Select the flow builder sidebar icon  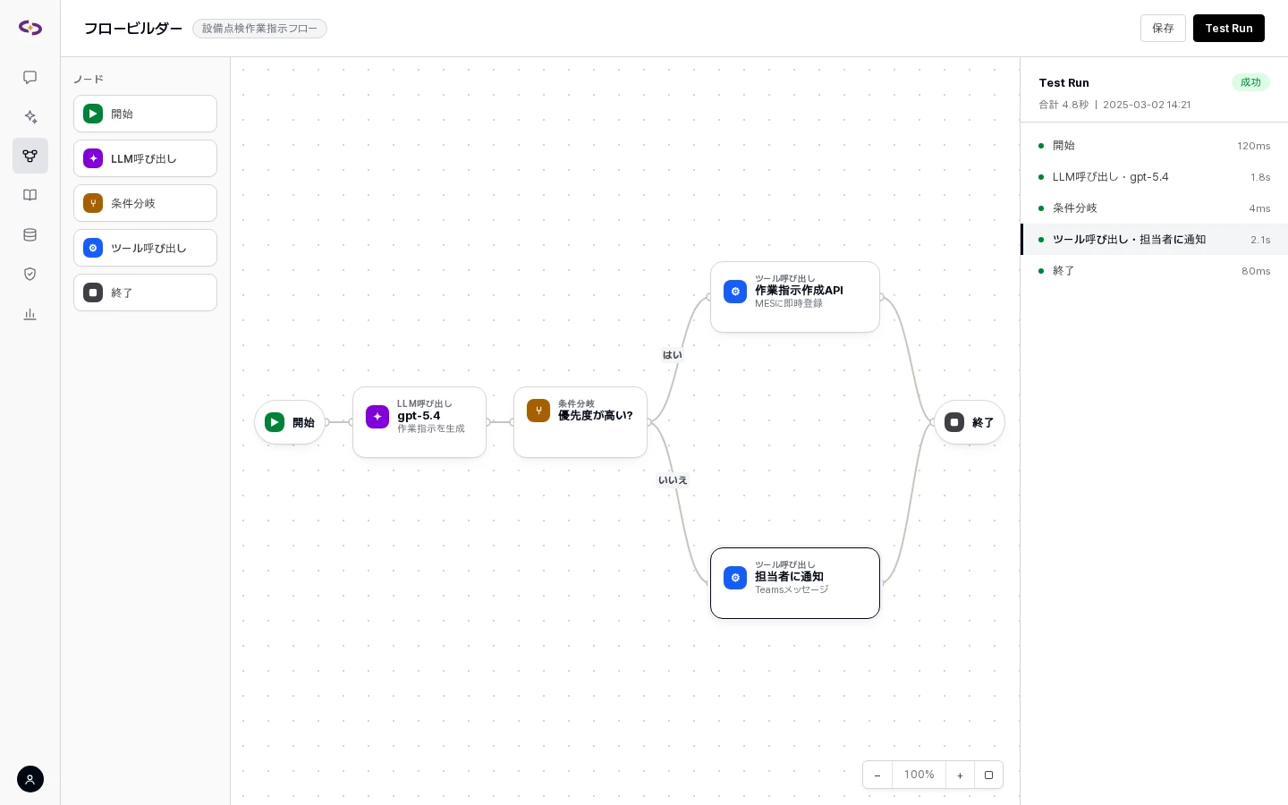[30, 156]
